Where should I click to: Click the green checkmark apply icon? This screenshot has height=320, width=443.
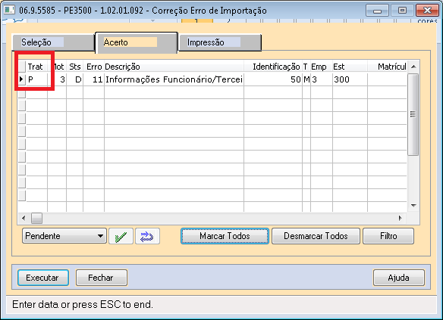click(121, 236)
